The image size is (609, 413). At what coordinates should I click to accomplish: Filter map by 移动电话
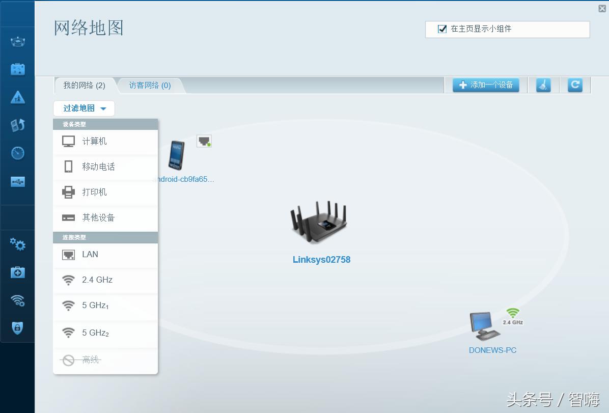click(x=105, y=167)
